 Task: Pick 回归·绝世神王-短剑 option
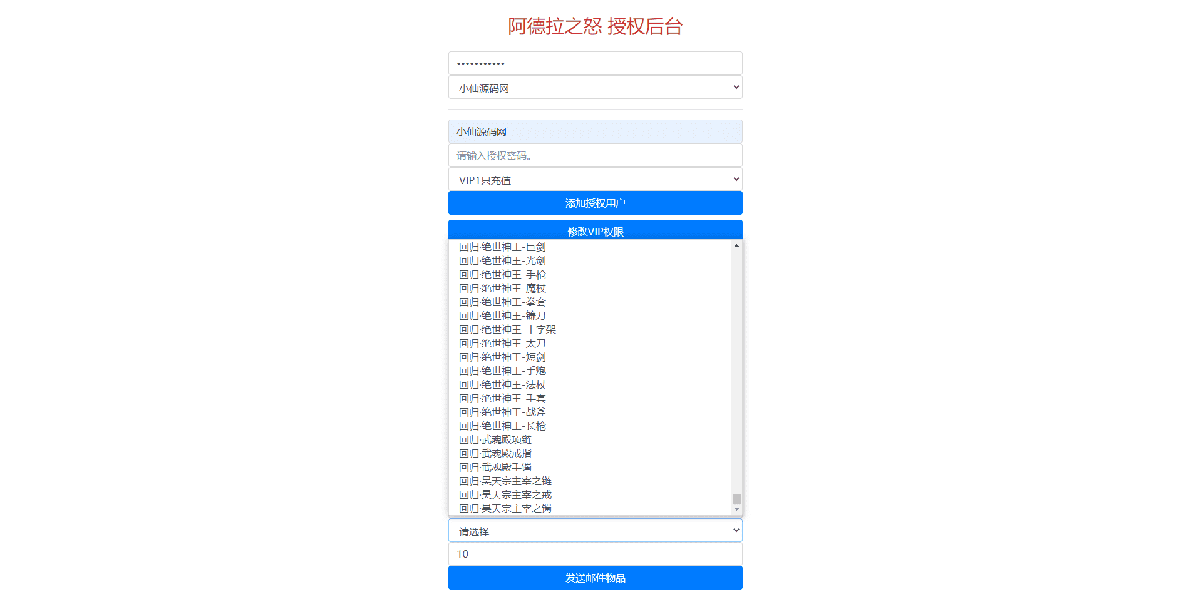pyautogui.click(x=590, y=357)
